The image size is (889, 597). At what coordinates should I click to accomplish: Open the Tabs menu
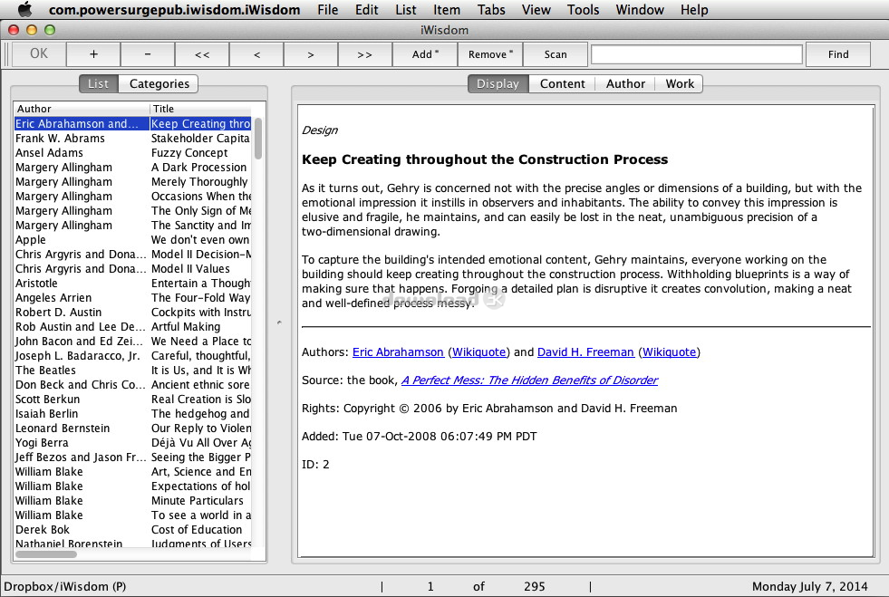tap(491, 10)
